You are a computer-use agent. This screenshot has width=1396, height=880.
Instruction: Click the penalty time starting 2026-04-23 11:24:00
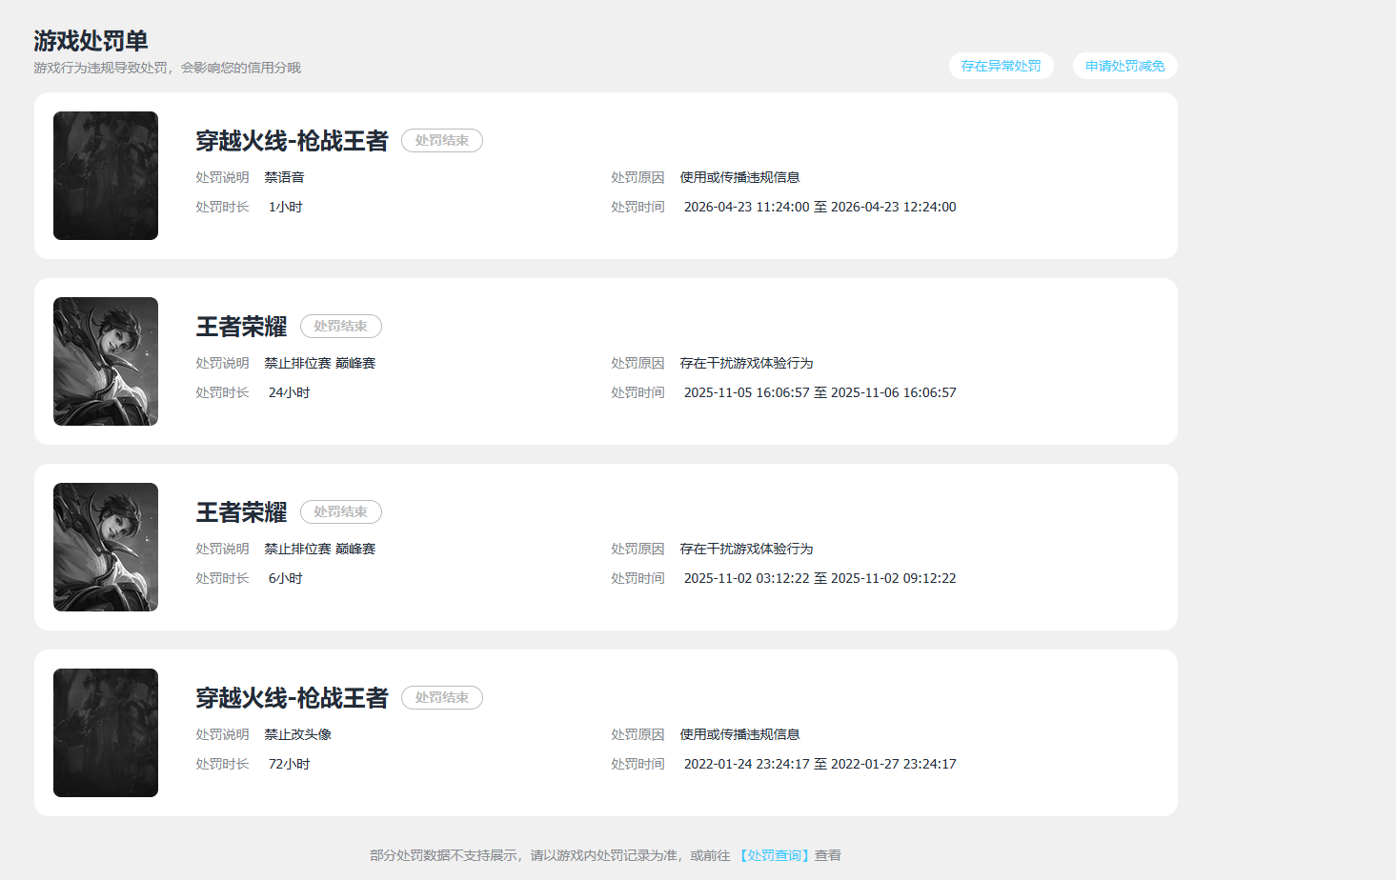(820, 207)
